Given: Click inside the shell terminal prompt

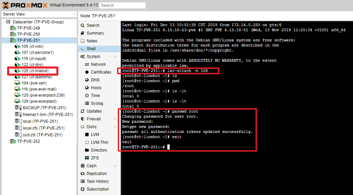Looking at the screenshot, I should click(169, 147).
